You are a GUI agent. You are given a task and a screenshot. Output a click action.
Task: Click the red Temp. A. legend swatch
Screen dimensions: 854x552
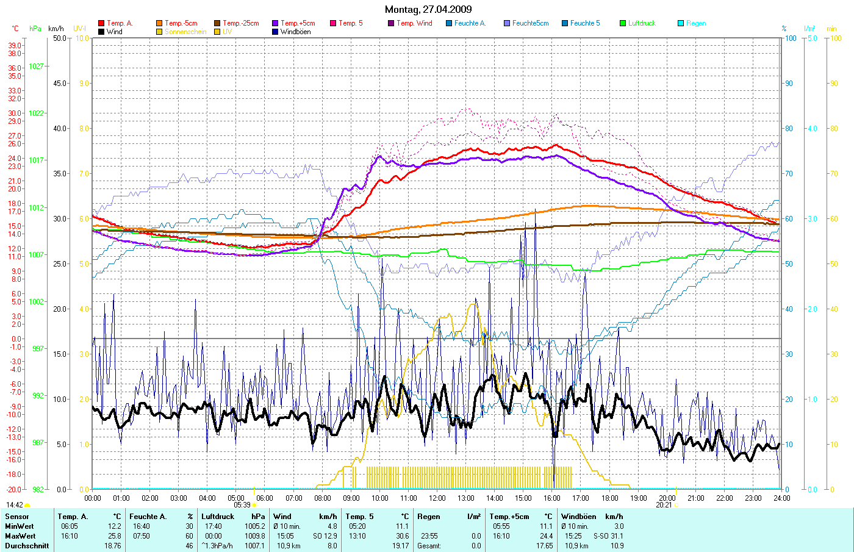point(101,24)
